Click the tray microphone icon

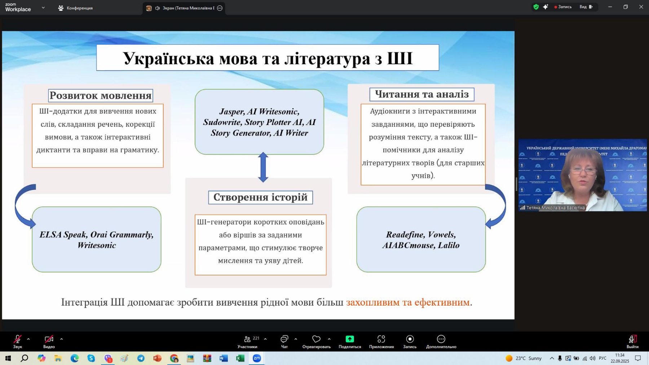click(560, 358)
